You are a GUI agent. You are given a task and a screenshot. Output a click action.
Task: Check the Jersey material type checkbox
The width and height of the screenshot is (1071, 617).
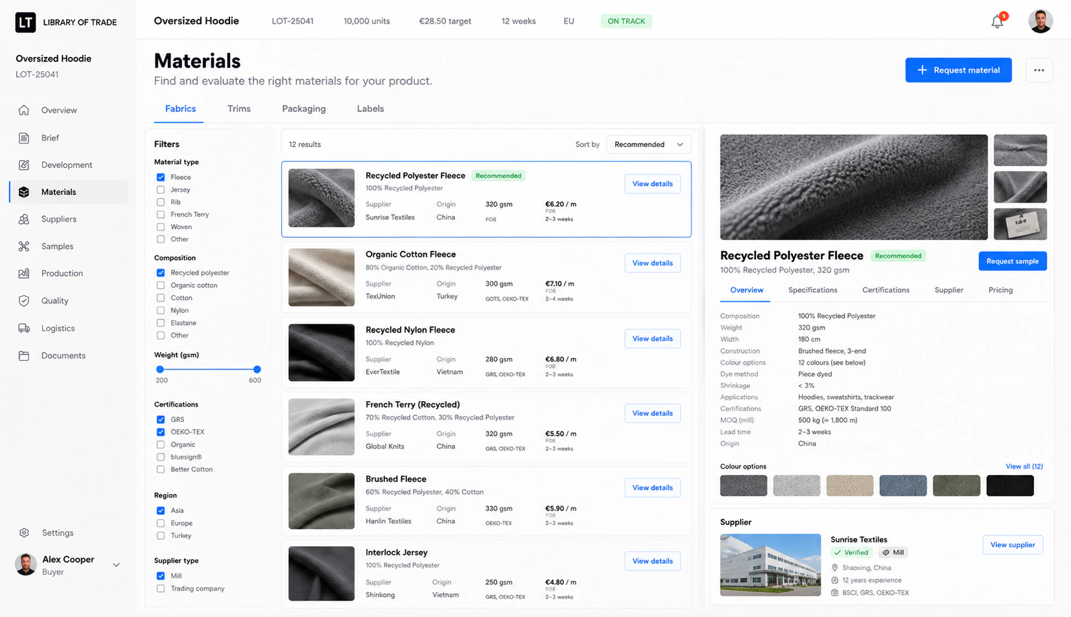[x=161, y=190]
